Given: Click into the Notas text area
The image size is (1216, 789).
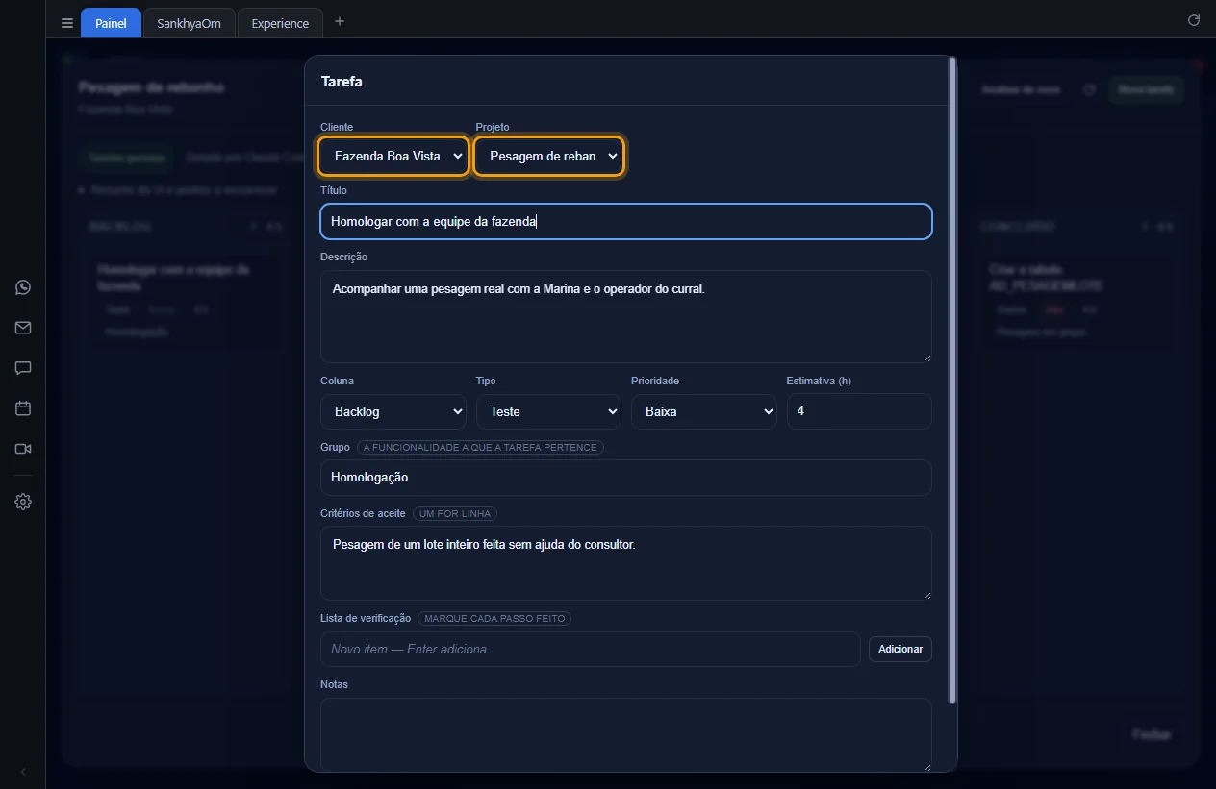Looking at the screenshot, I should (626, 734).
